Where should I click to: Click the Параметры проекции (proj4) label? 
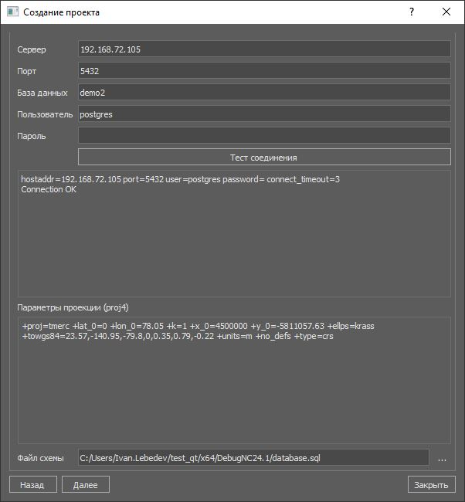click(x=76, y=308)
